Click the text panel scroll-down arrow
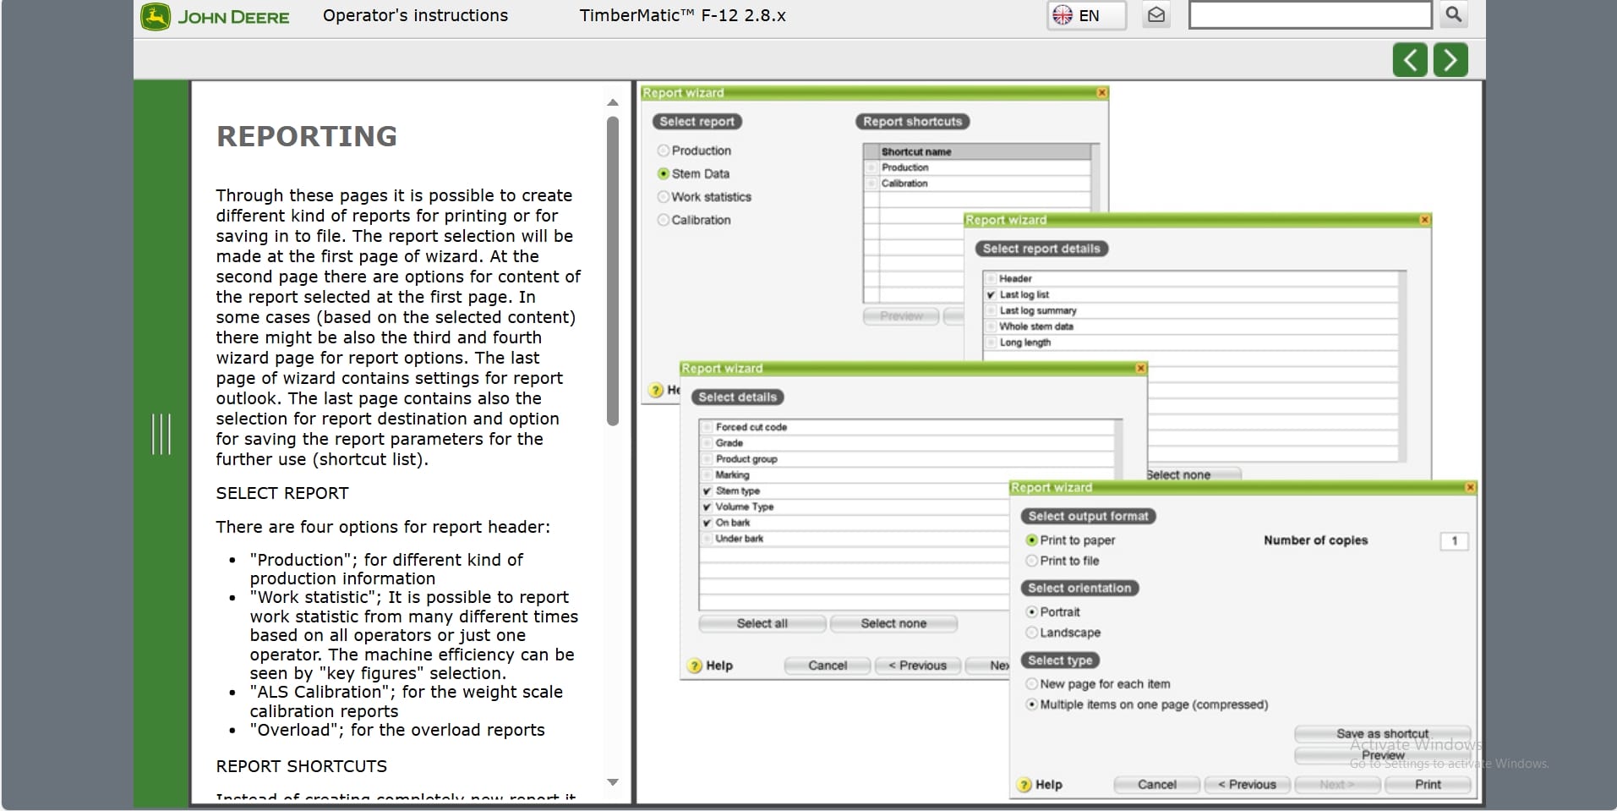Image resolution: width=1617 pixels, height=811 pixels. coord(613,783)
